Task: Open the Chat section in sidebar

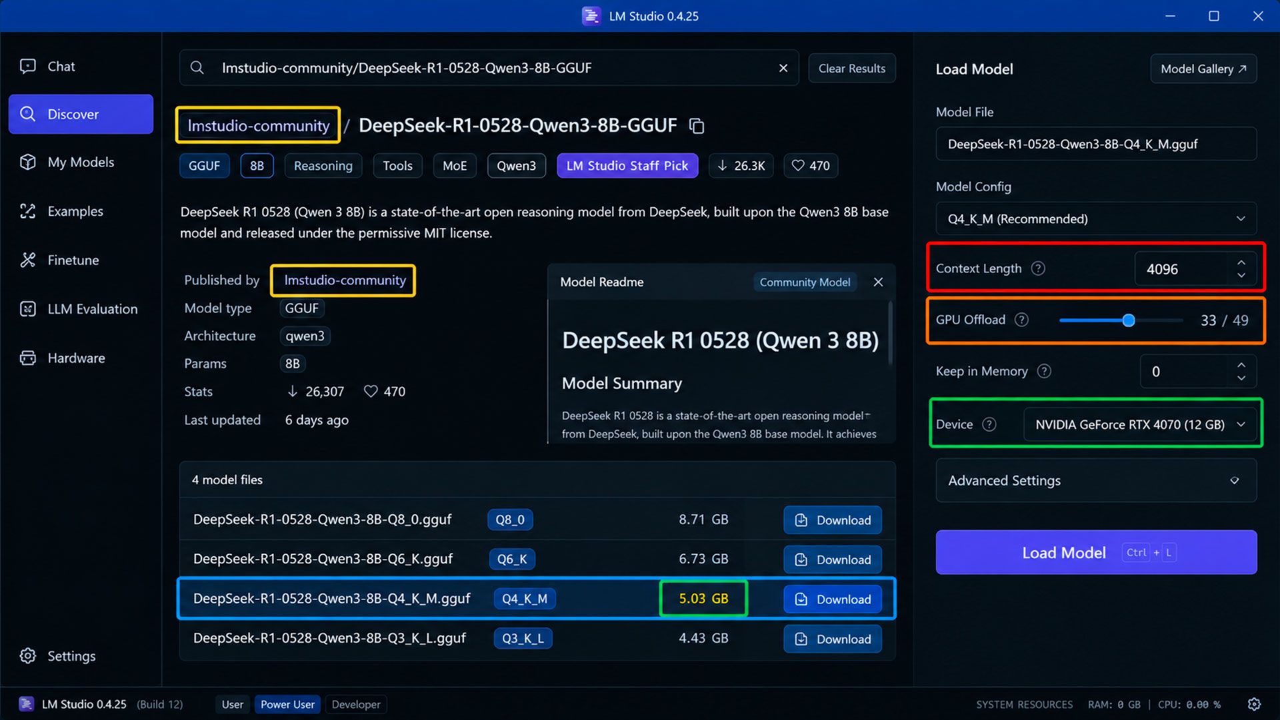Action: (x=47, y=67)
